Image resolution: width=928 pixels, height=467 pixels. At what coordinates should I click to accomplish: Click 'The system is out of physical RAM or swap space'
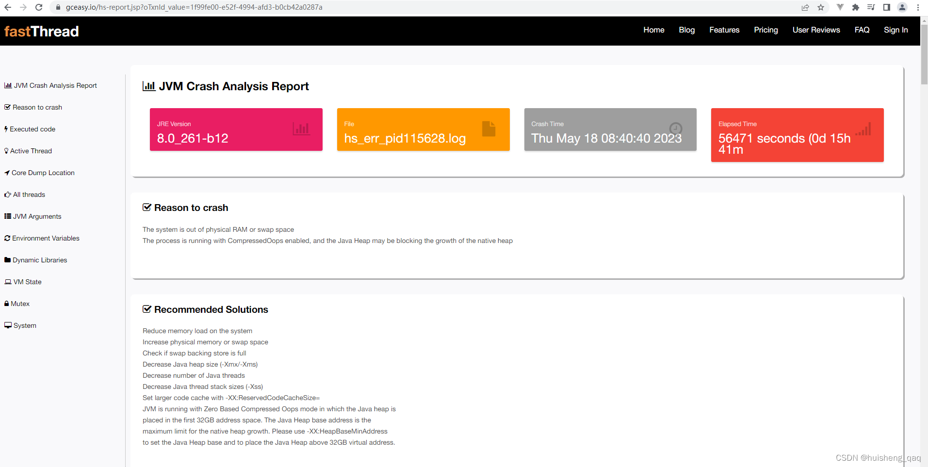pos(218,229)
